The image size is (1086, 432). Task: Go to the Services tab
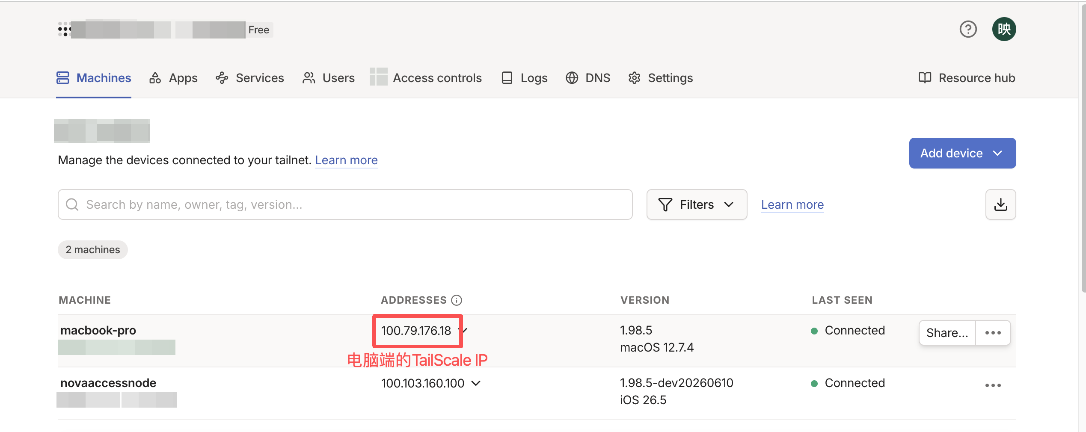(250, 78)
